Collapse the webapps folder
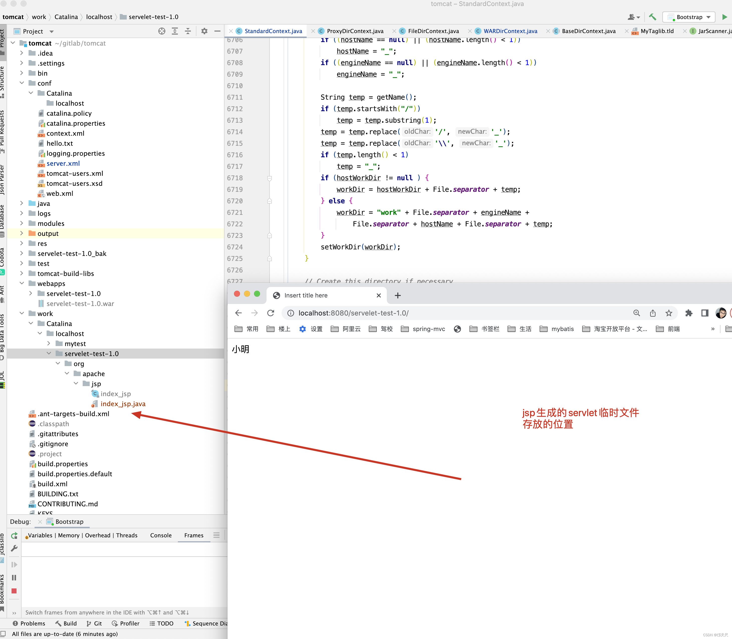732x639 pixels. (x=22, y=283)
